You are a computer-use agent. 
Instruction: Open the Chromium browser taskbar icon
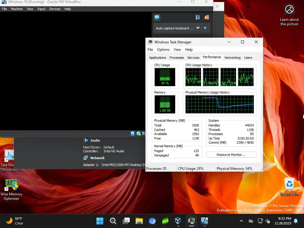point(152,221)
